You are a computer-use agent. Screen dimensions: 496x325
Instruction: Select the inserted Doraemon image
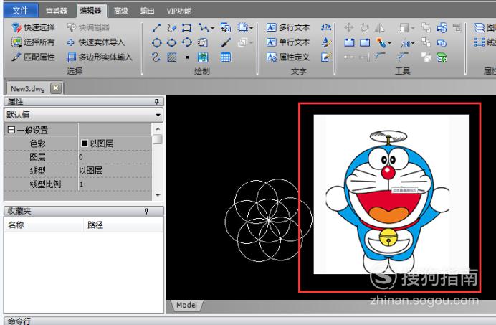coord(391,194)
